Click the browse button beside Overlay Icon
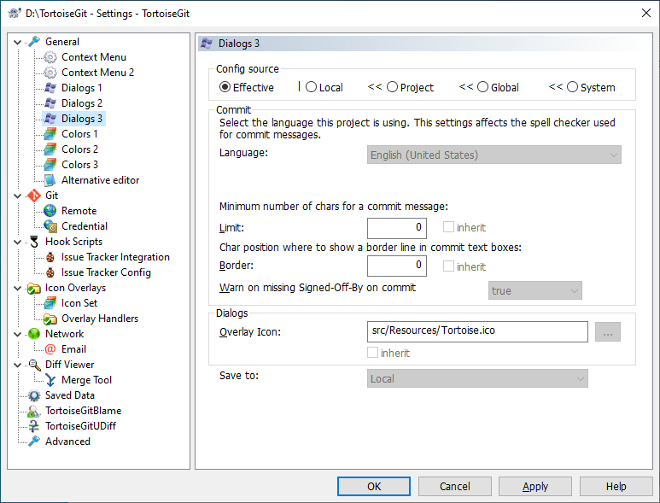This screenshot has width=660, height=503. (x=607, y=331)
